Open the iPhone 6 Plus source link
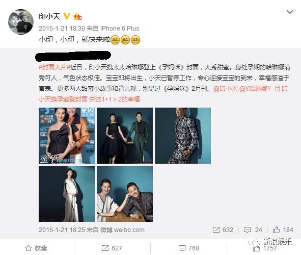 point(120,29)
